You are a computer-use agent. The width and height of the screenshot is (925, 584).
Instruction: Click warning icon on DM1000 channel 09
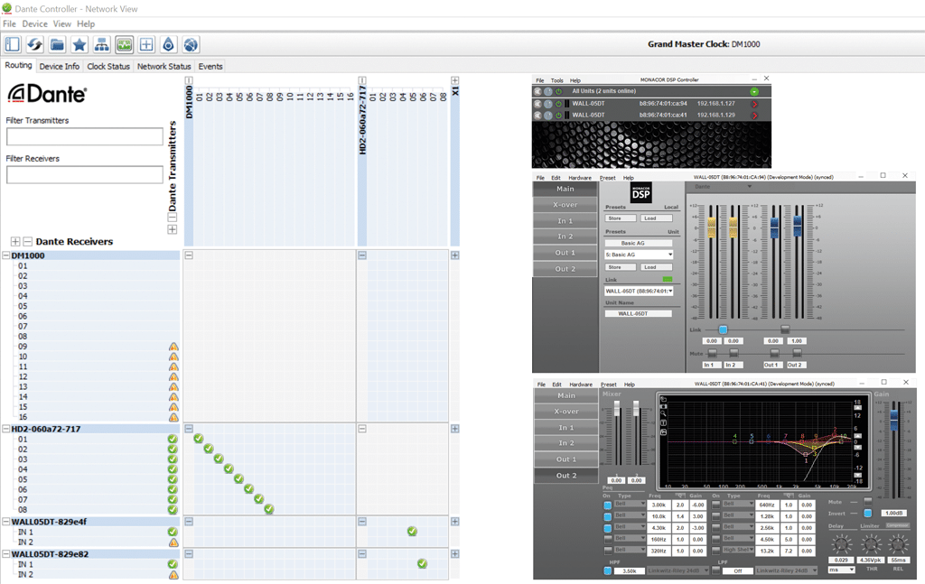pyautogui.click(x=173, y=347)
